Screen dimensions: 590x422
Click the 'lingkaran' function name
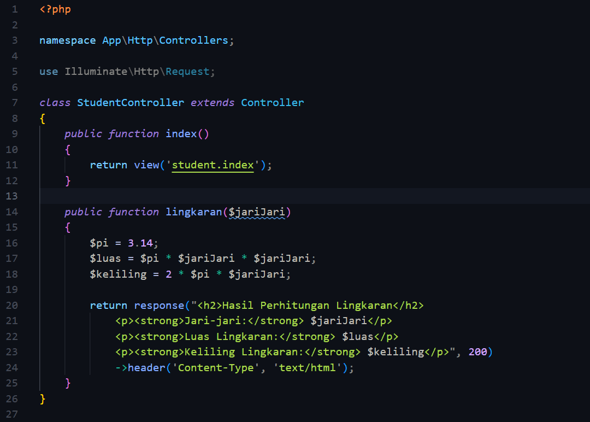point(194,212)
